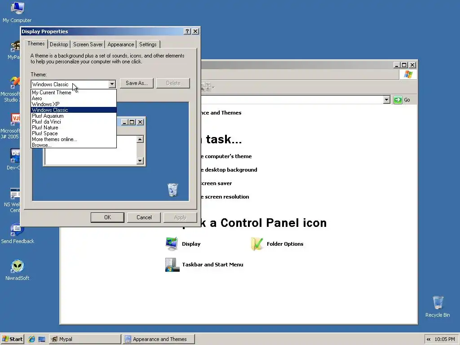This screenshot has width=460, height=345.
Task: Click the taskbar clock showing 10:05 PM
Action: pyautogui.click(x=444, y=339)
